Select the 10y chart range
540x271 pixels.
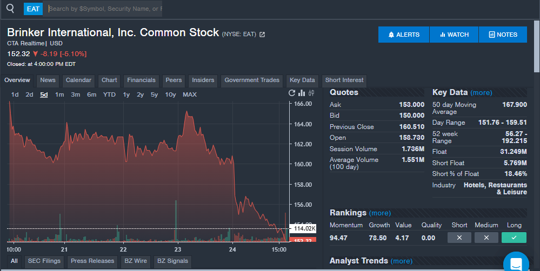170,94
